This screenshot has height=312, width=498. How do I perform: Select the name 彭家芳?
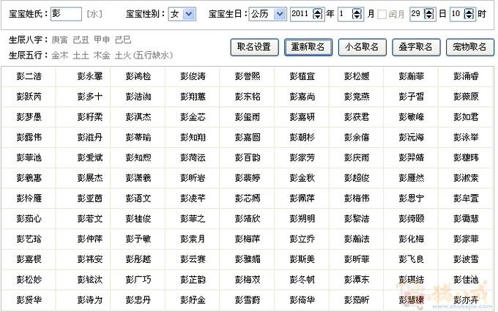click(x=302, y=157)
